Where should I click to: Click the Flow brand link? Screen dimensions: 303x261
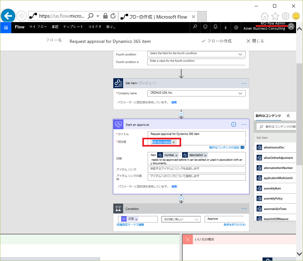20,27
